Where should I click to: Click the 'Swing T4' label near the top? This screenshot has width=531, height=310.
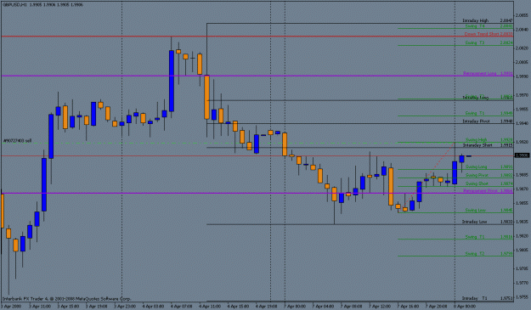pos(475,26)
